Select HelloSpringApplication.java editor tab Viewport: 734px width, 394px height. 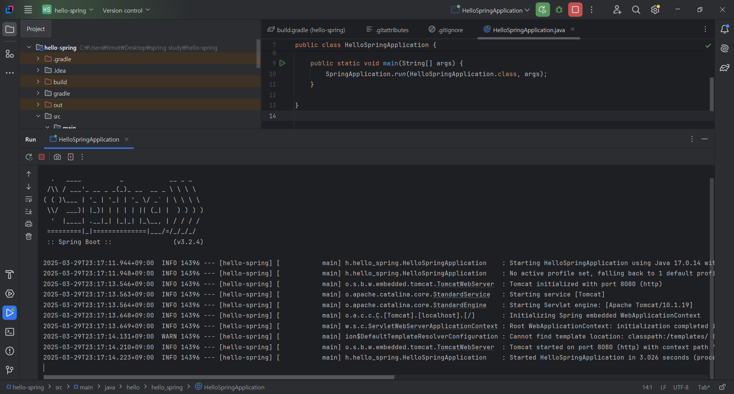click(x=529, y=30)
